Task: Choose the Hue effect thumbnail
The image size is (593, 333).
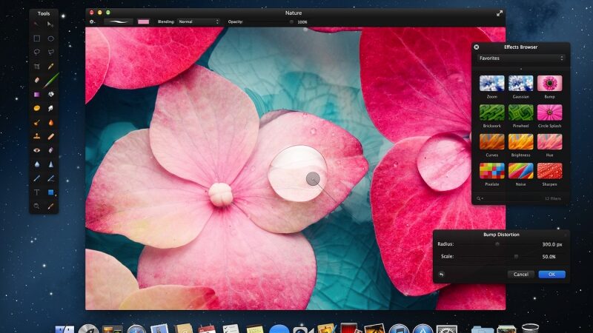Action: (549, 142)
